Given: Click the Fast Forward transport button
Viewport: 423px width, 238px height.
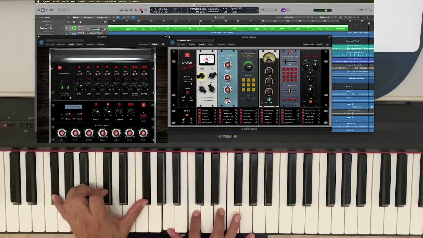Looking at the screenshot, I should 126,10.
